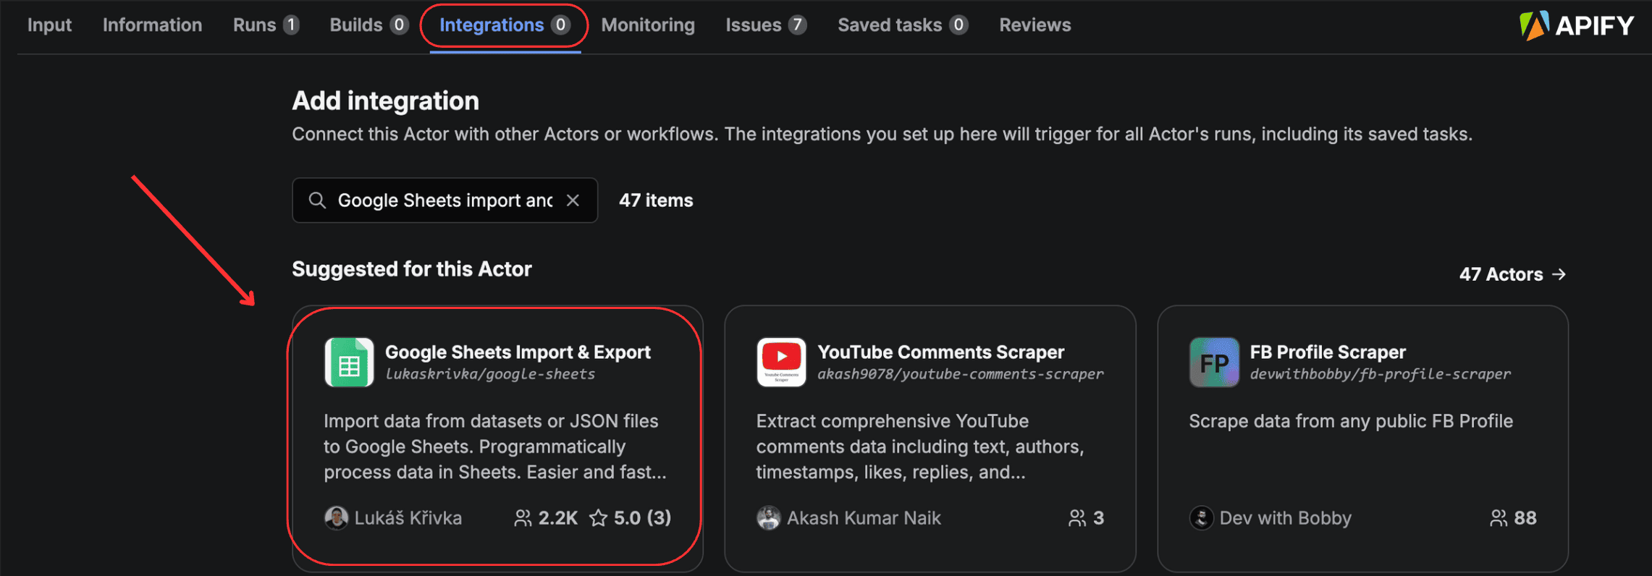The height and width of the screenshot is (576, 1652).
Task: Open the 47 Actors arrow link
Action: pos(1512,274)
